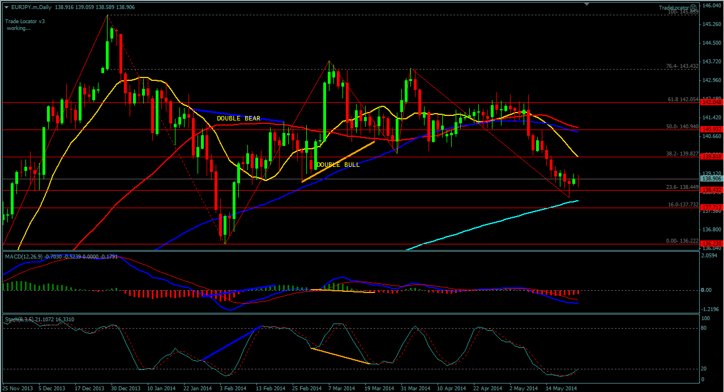Image resolution: width=724 pixels, height=392 pixels.
Task: Click the TradeLocator smiley face icon
Action: [693, 7]
